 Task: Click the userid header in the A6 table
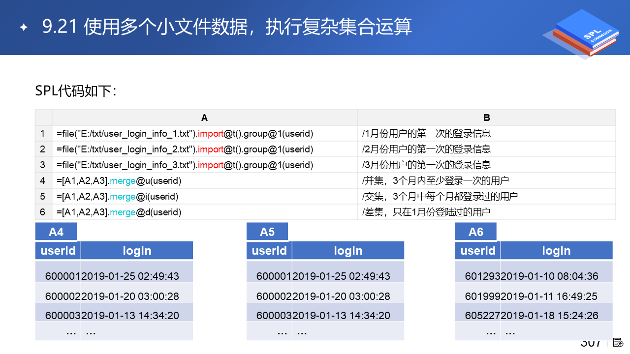[478, 251]
